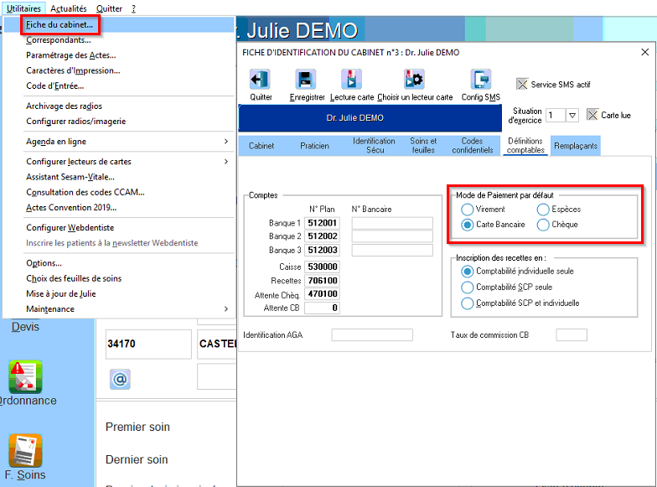Click the Quitter door icon

260,79
